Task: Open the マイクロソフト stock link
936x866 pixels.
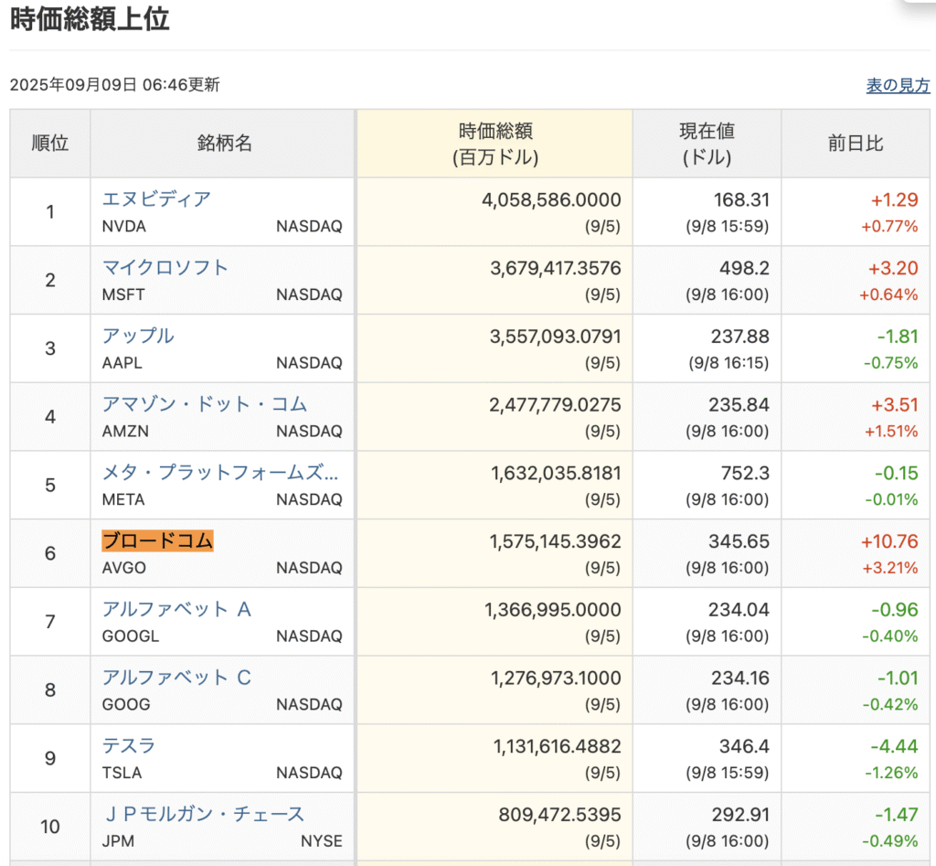Action: point(165,267)
